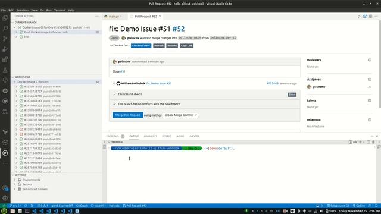Show details of 2 successful checks
Image resolution: width=381 pixels, height=214 pixels.
click(x=292, y=95)
